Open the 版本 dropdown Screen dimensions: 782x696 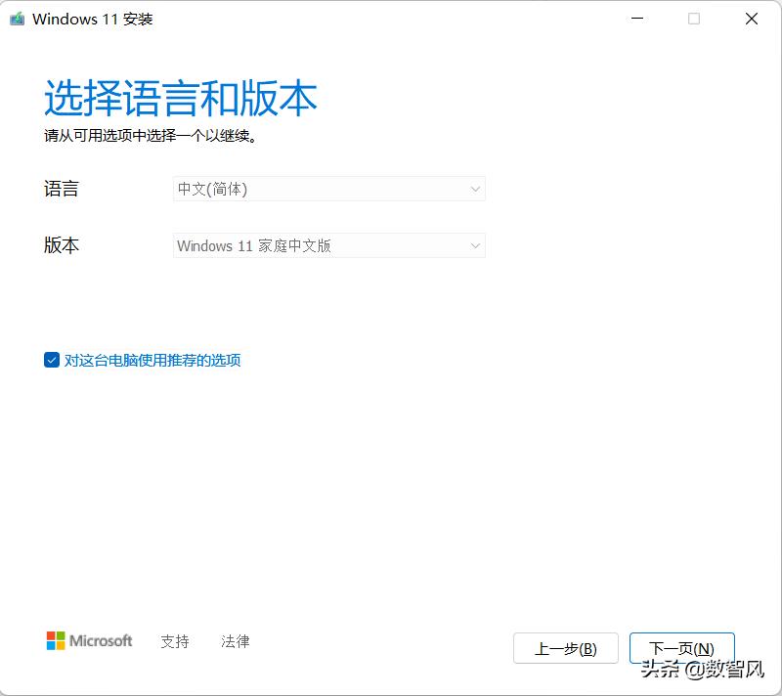(x=328, y=245)
